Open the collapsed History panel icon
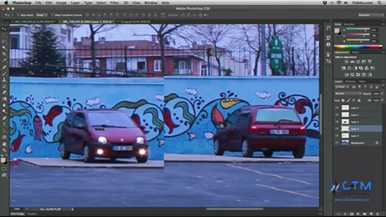Screen dimensions: 386x217 coord(329,28)
